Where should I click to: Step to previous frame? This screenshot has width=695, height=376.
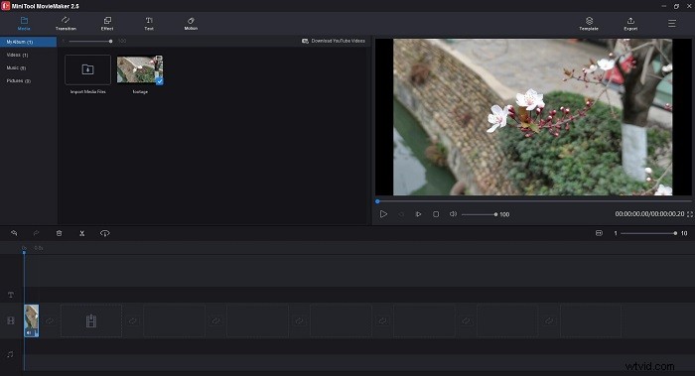[x=401, y=214]
